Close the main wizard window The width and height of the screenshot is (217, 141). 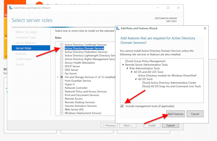click(x=178, y=8)
